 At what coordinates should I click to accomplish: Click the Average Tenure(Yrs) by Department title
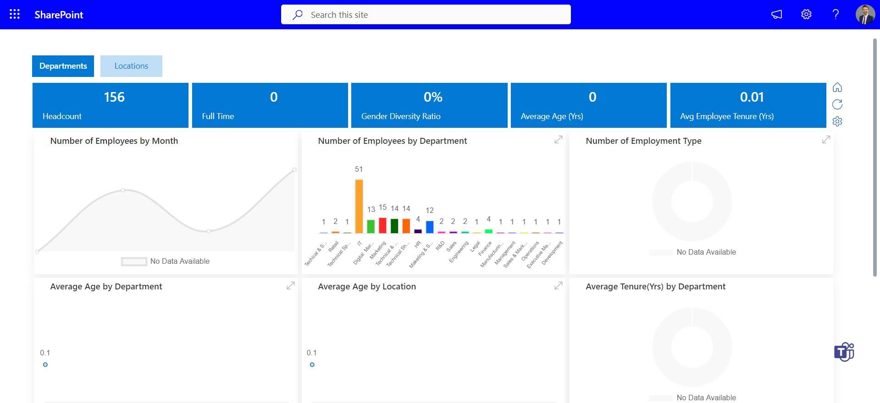(656, 287)
